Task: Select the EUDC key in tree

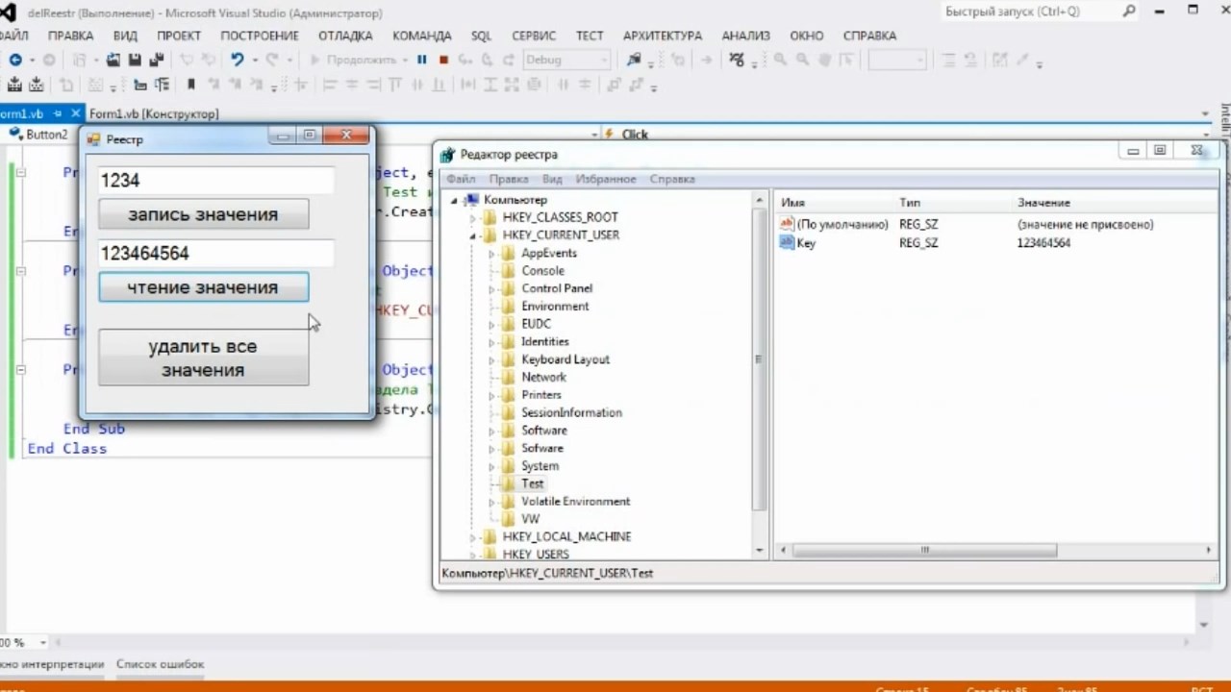Action: [x=526, y=324]
